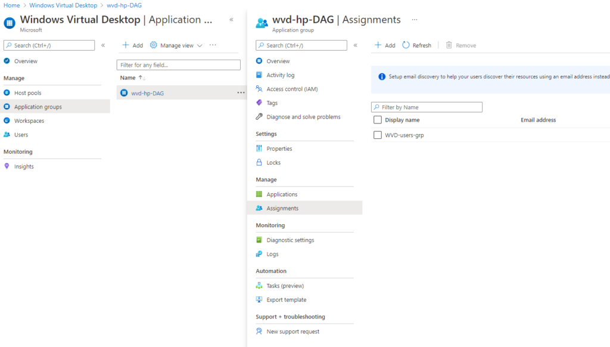The height and width of the screenshot is (347, 610).
Task: Open the Manage view dropdown
Action: coord(176,45)
